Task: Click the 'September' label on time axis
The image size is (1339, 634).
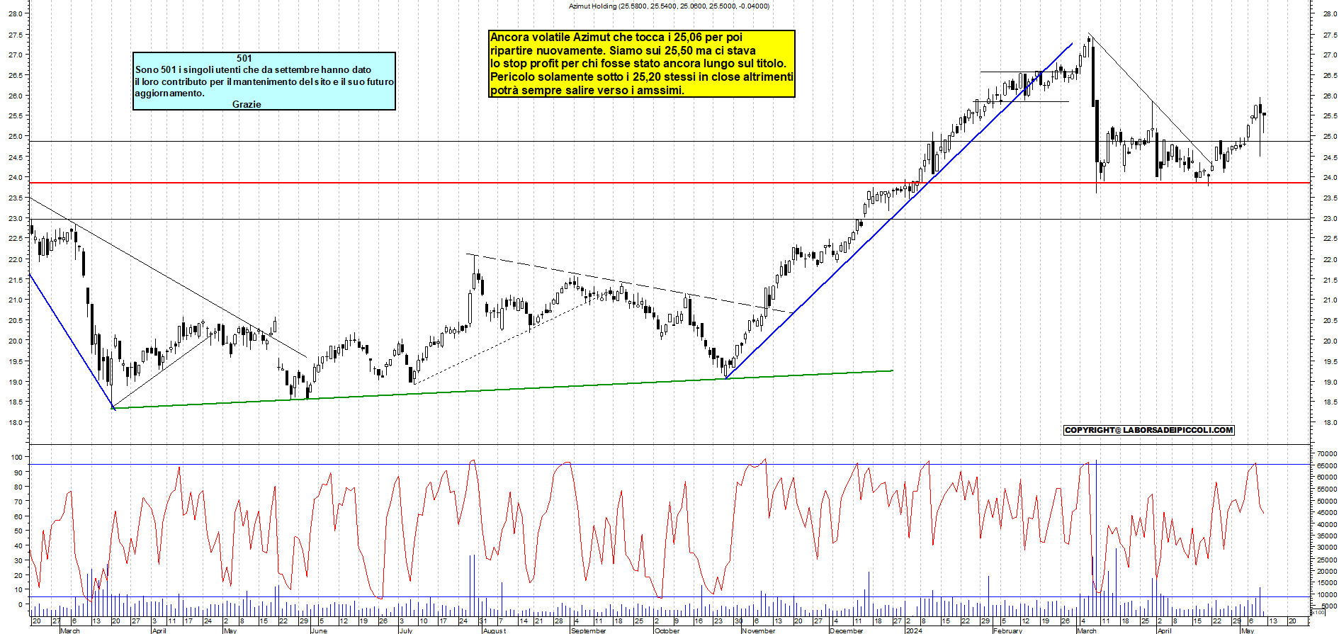Action: pos(589,630)
